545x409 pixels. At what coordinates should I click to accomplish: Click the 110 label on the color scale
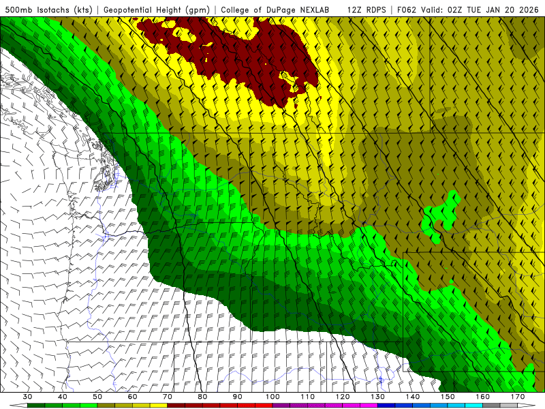pyautogui.click(x=308, y=397)
